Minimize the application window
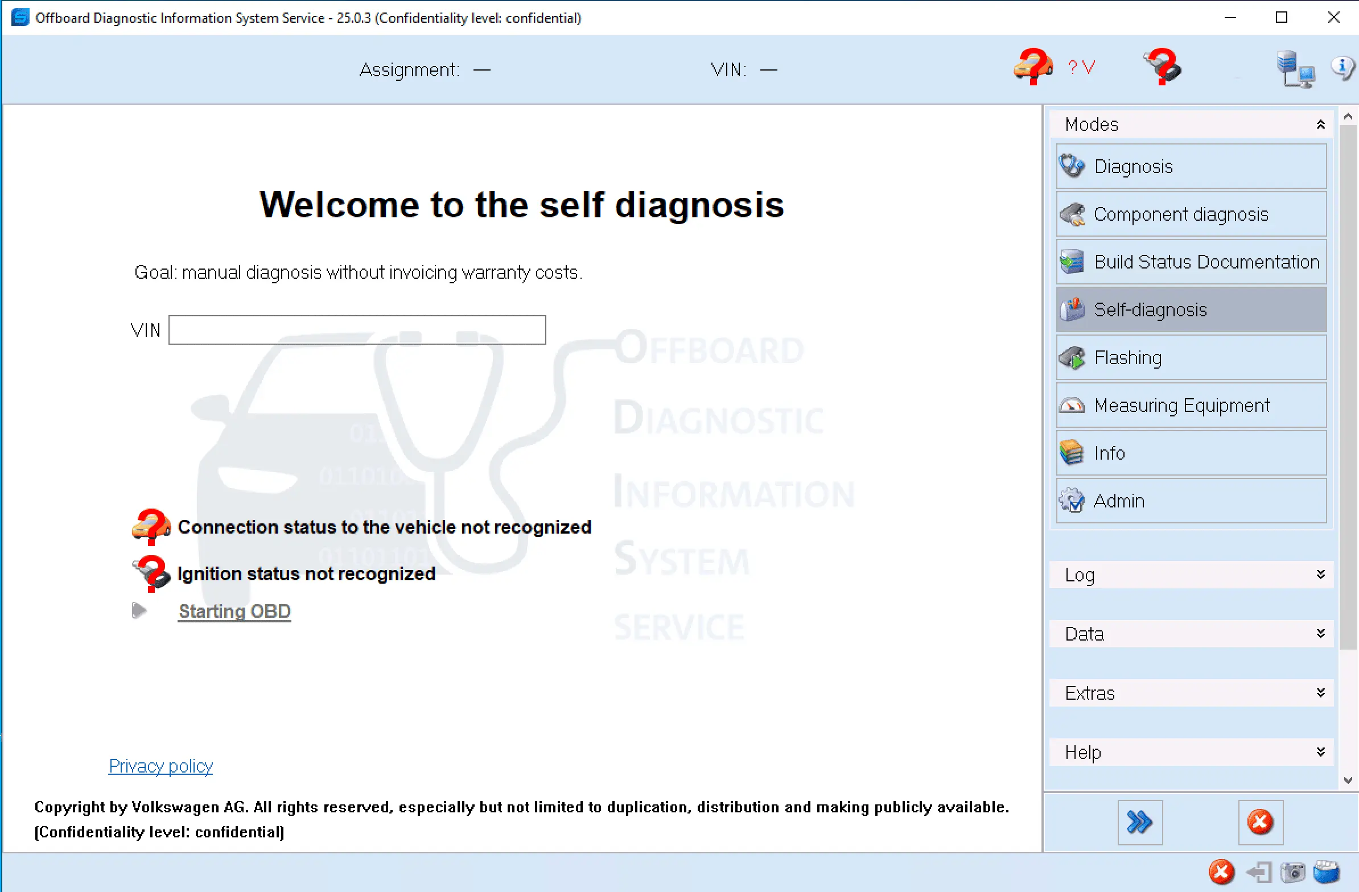Image resolution: width=1359 pixels, height=892 pixels. (1230, 18)
